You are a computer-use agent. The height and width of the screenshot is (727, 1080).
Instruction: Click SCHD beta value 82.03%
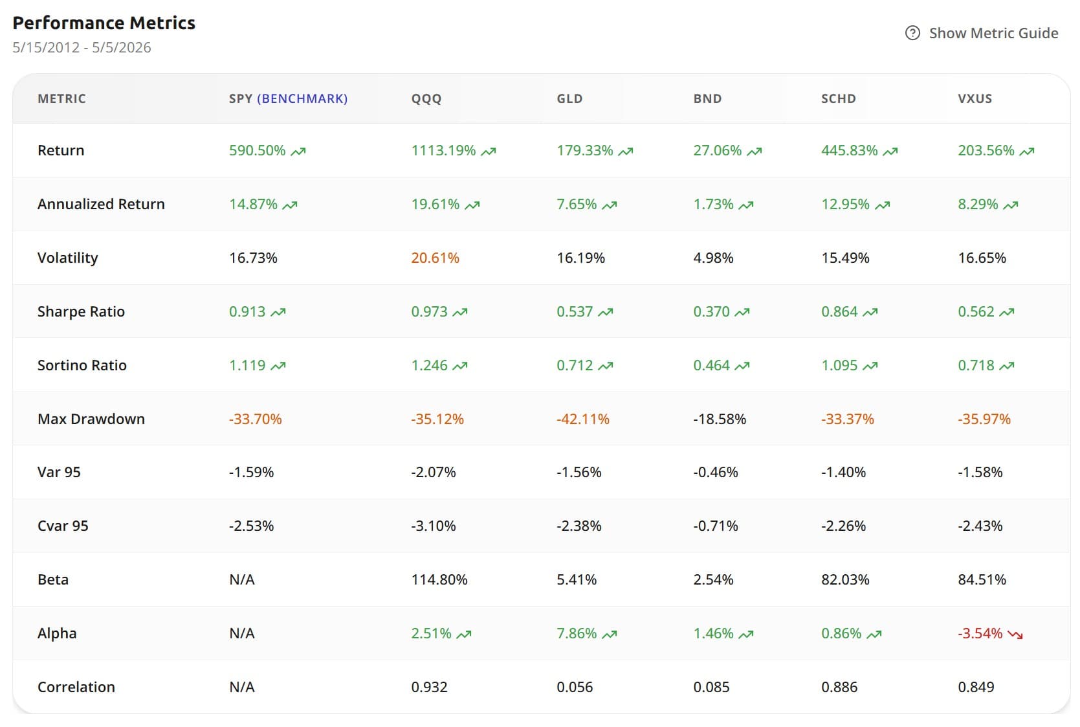tap(845, 579)
